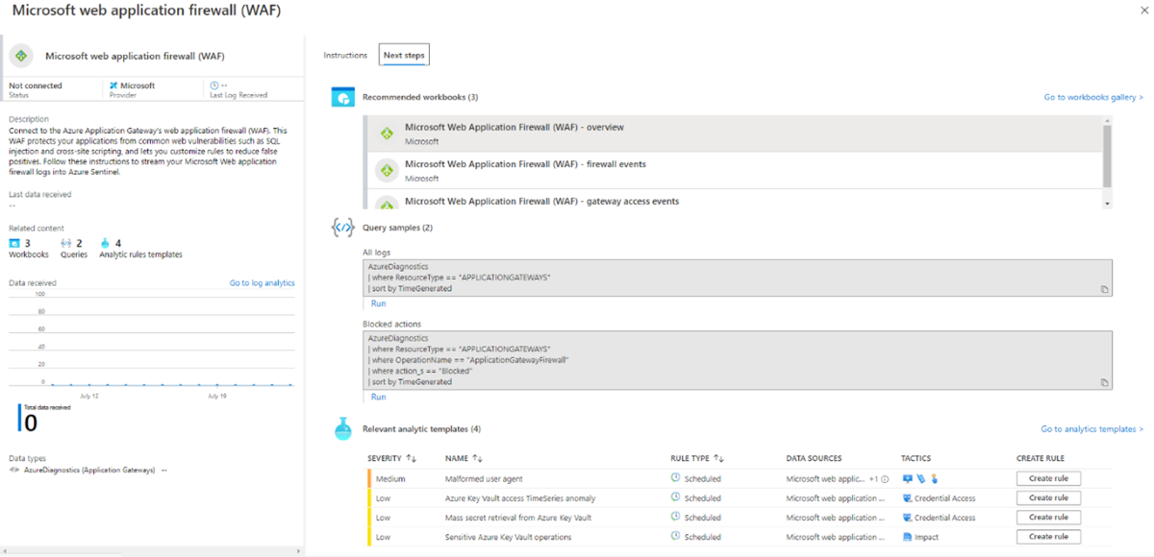Click the Impact tactic icon
Viewport: 1154px width, 557px height.
pyautogui.click(x=906, y=537)
